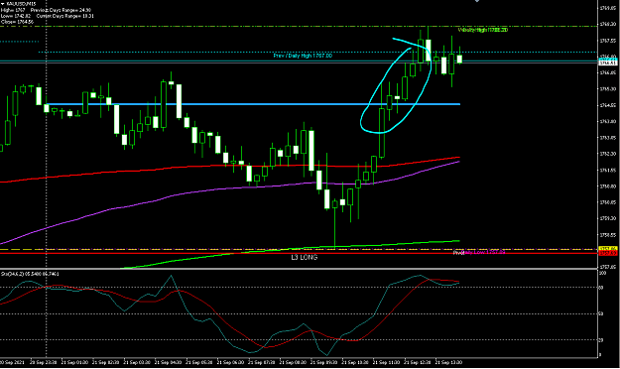
Task: Select the yellow 'Volatility High' label
Action: 483,30
